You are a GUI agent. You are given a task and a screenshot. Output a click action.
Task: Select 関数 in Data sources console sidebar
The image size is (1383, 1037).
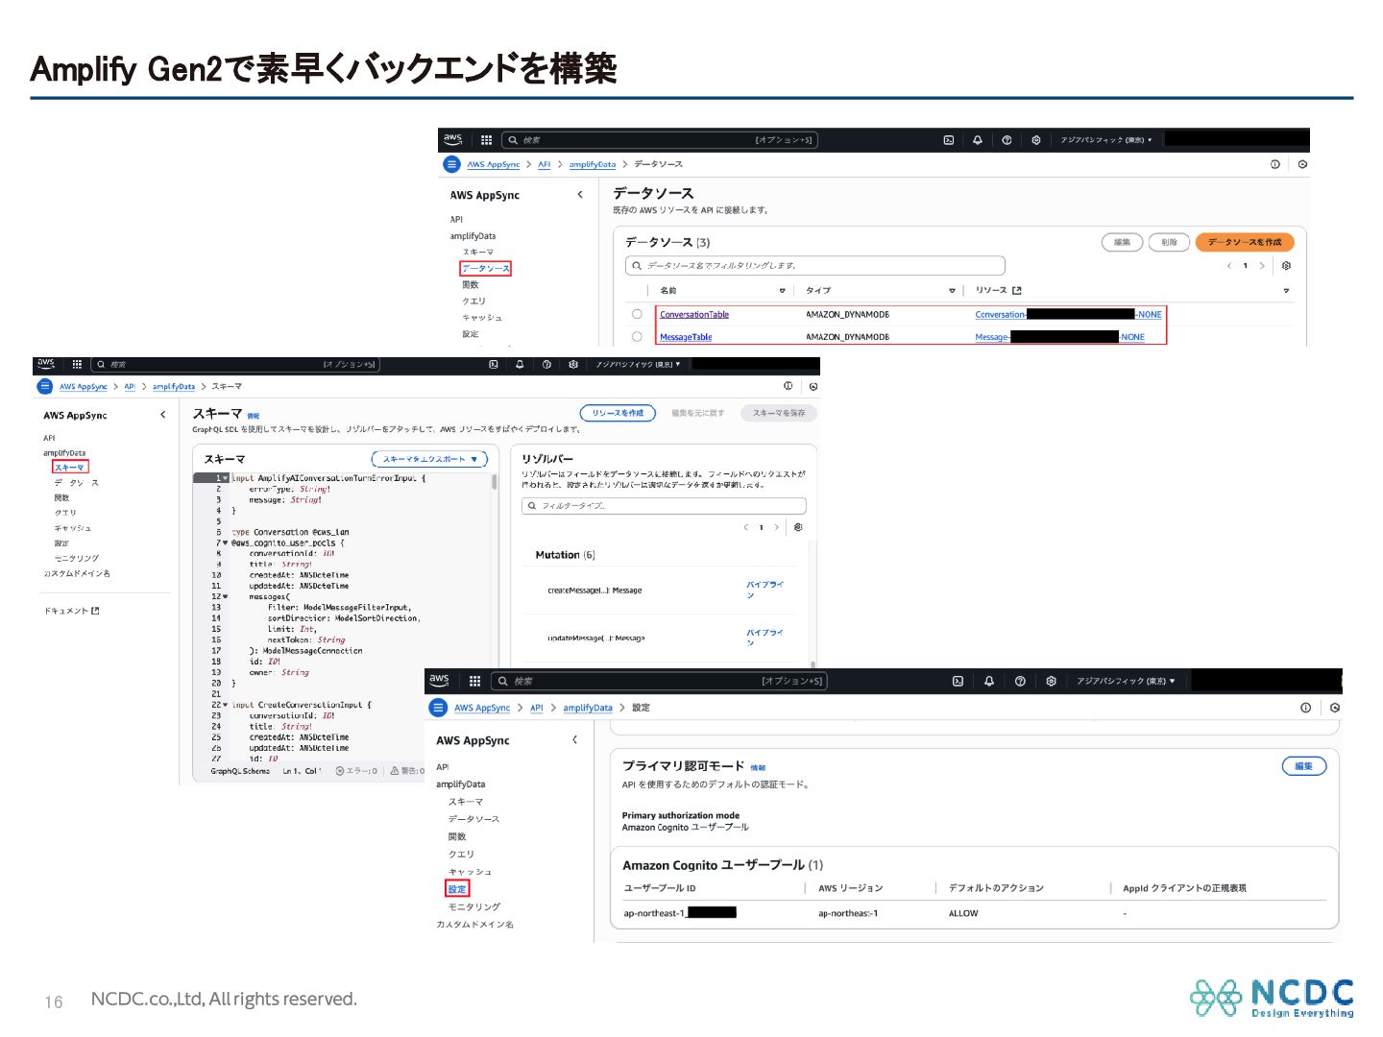(x=471, y=285)
